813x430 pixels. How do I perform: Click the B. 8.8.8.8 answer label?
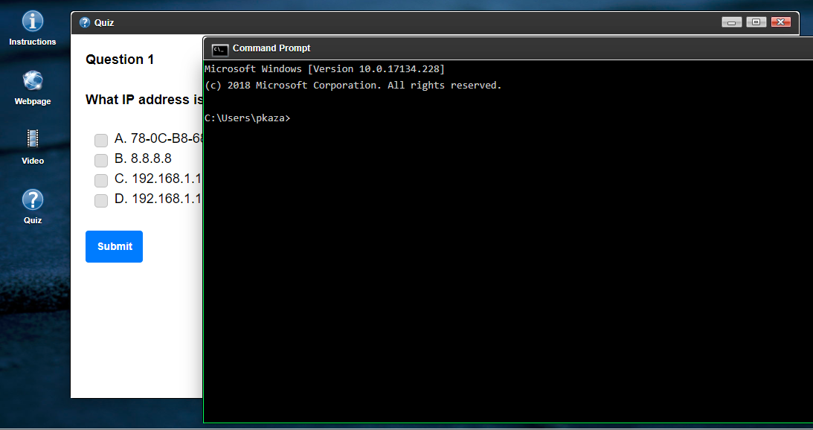click(x=143, y=158)
